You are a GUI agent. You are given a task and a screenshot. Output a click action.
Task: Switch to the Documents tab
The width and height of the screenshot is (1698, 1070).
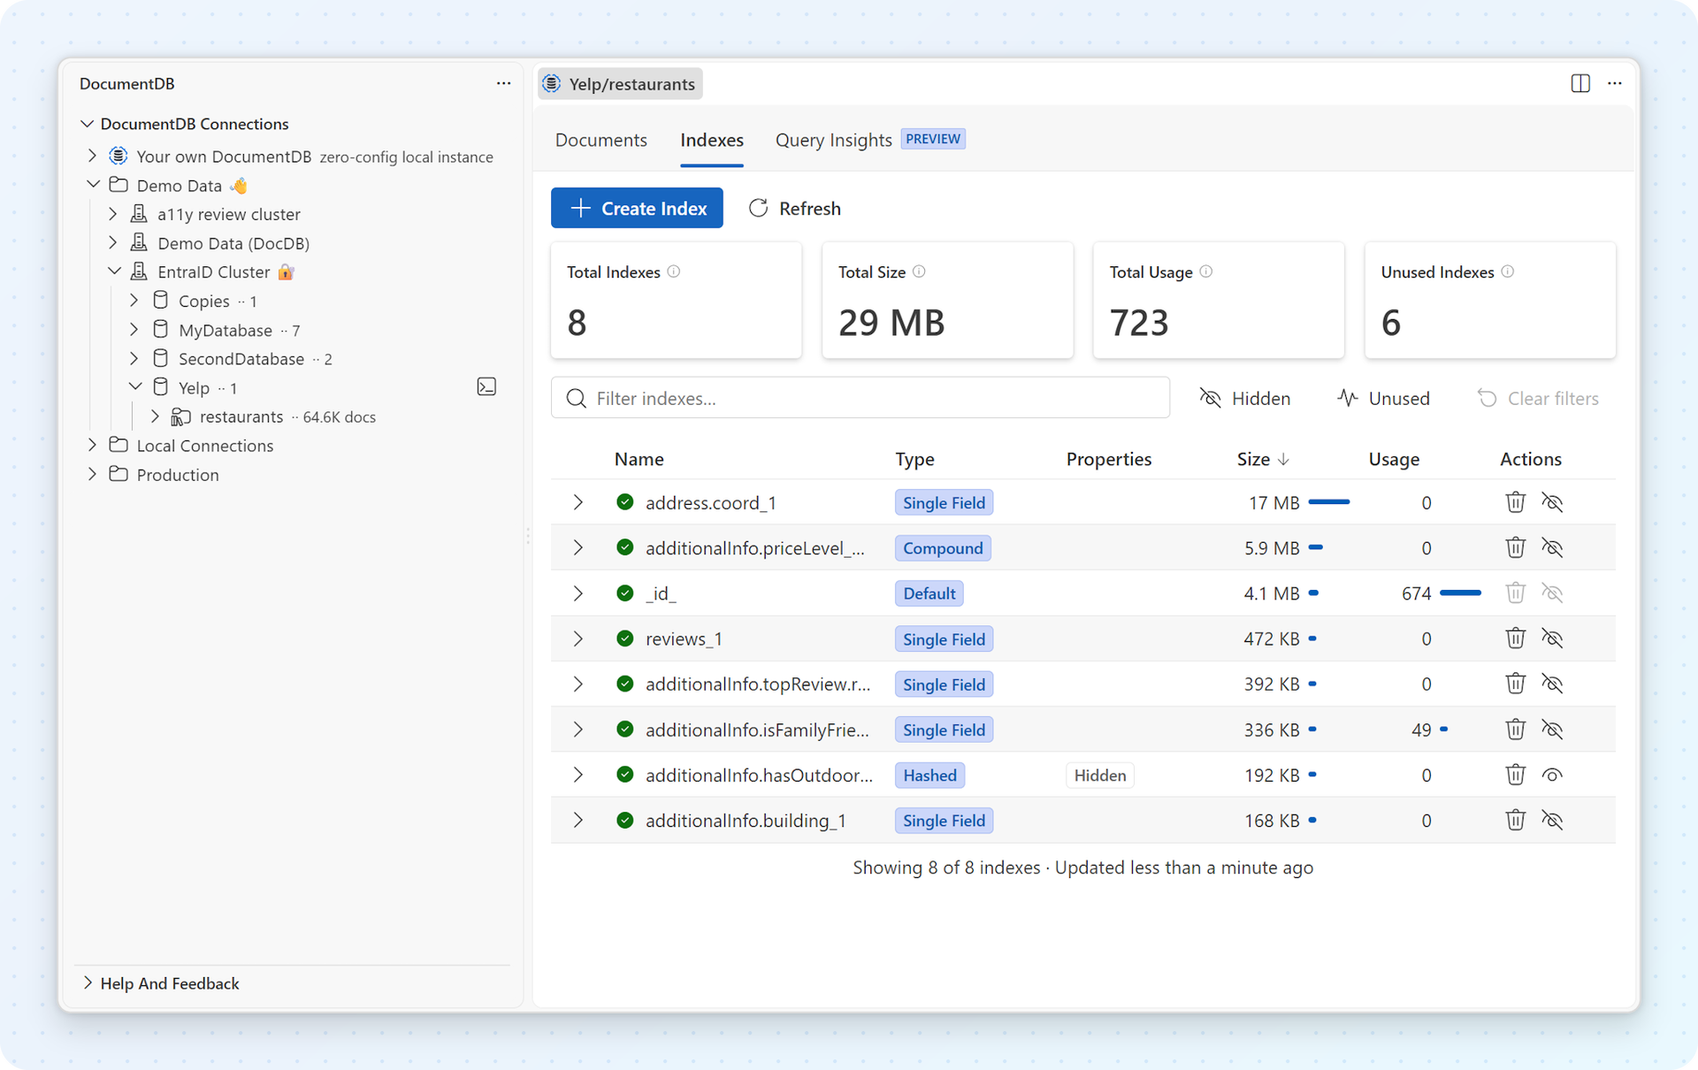point(601,140)
